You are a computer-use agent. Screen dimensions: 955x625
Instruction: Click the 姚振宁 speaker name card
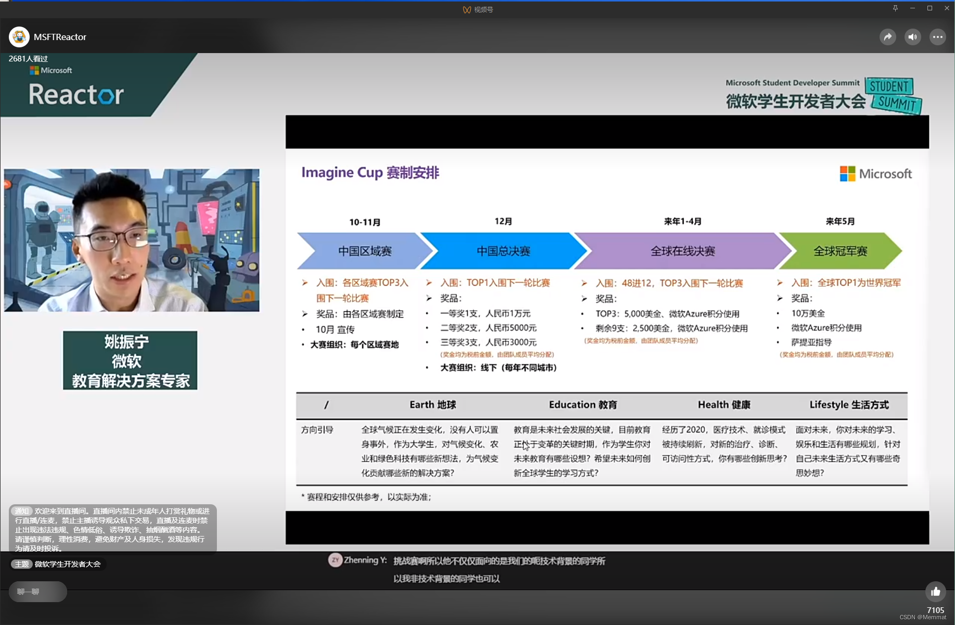130,360
